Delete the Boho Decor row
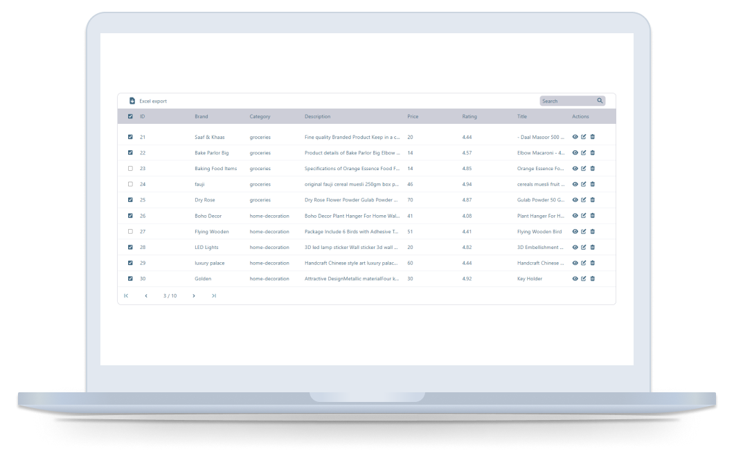 [593, 216]
